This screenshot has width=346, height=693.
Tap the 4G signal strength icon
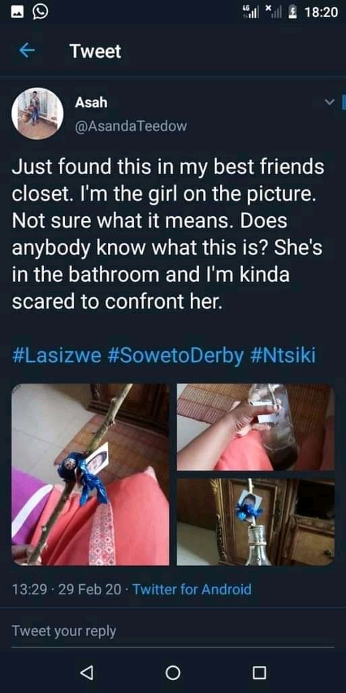coord(250,12)
